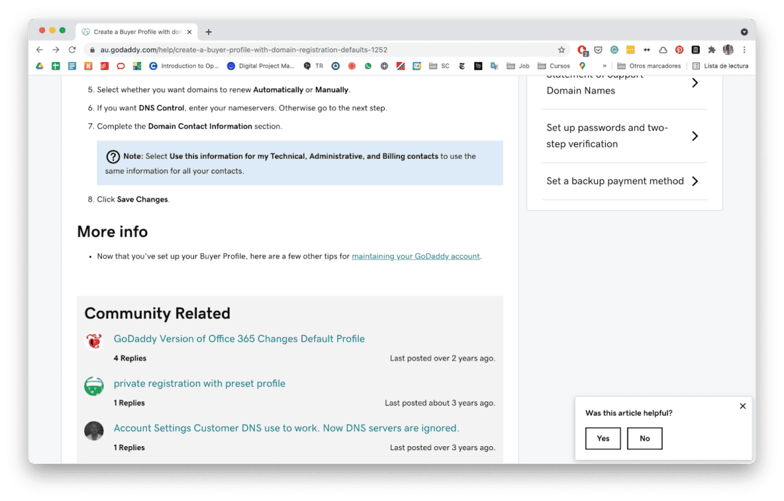Screen dimensions: 784x501
Task: Open the 'Otros marcadores' bookmarks folder
Action: 649,66
